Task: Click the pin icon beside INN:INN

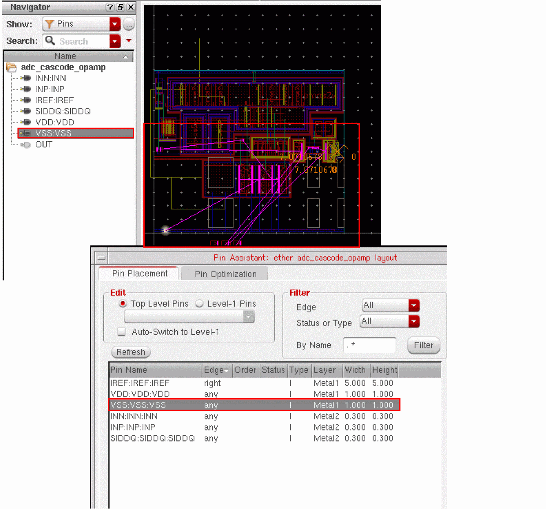Action: [26, 78]
